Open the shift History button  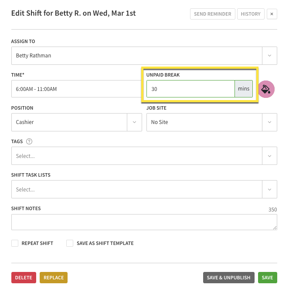pyautogui.click(x=251, y=14)
